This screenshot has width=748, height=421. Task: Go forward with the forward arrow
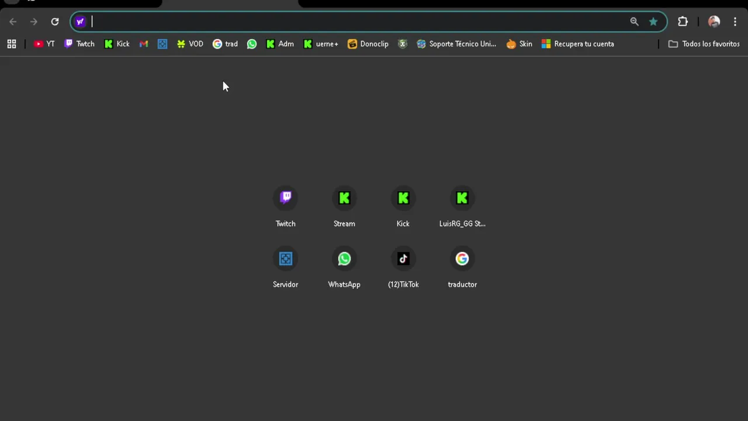tap(34, 22)
